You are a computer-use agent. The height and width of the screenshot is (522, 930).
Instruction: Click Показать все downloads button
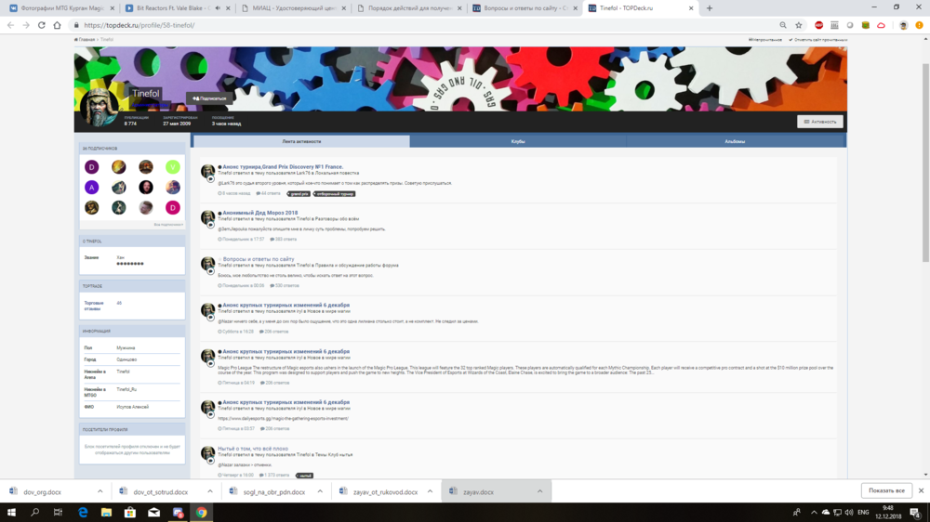(x=886, y=490)
